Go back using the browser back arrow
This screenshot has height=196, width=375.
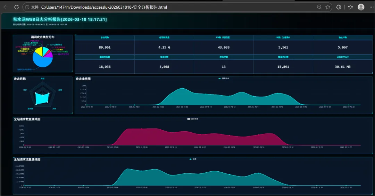pos(6,7)
